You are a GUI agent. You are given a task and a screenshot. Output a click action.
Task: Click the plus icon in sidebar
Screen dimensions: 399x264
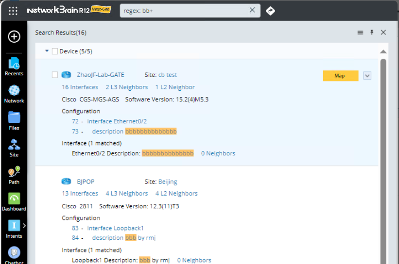(x=14, y=36)
